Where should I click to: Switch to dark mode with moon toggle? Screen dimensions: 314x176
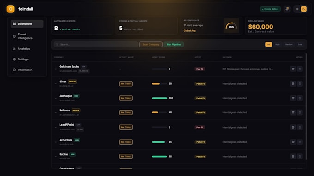(x=303, y=9)
